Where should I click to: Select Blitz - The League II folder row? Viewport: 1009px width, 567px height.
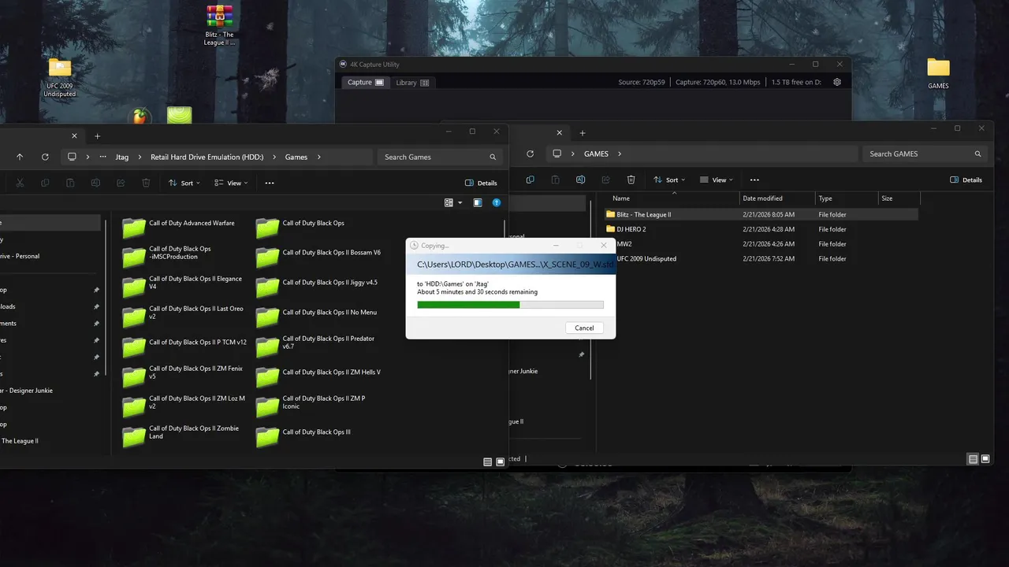761,214
